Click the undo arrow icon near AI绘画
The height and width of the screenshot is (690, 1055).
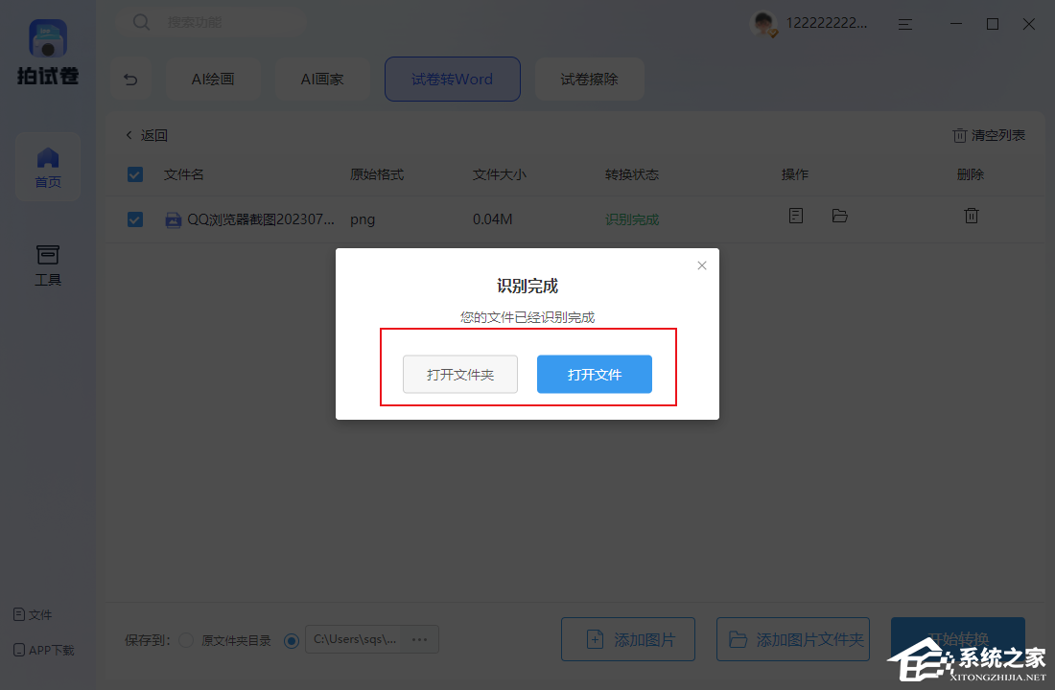point(130,80)
